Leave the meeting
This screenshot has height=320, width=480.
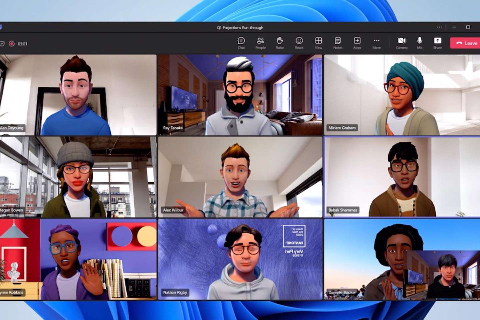pyautogui.click(x=466, y=43)
